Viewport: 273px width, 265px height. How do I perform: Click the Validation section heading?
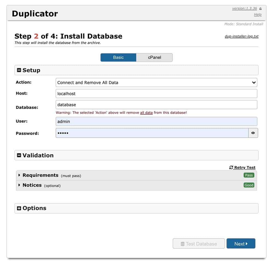[38, 155]
